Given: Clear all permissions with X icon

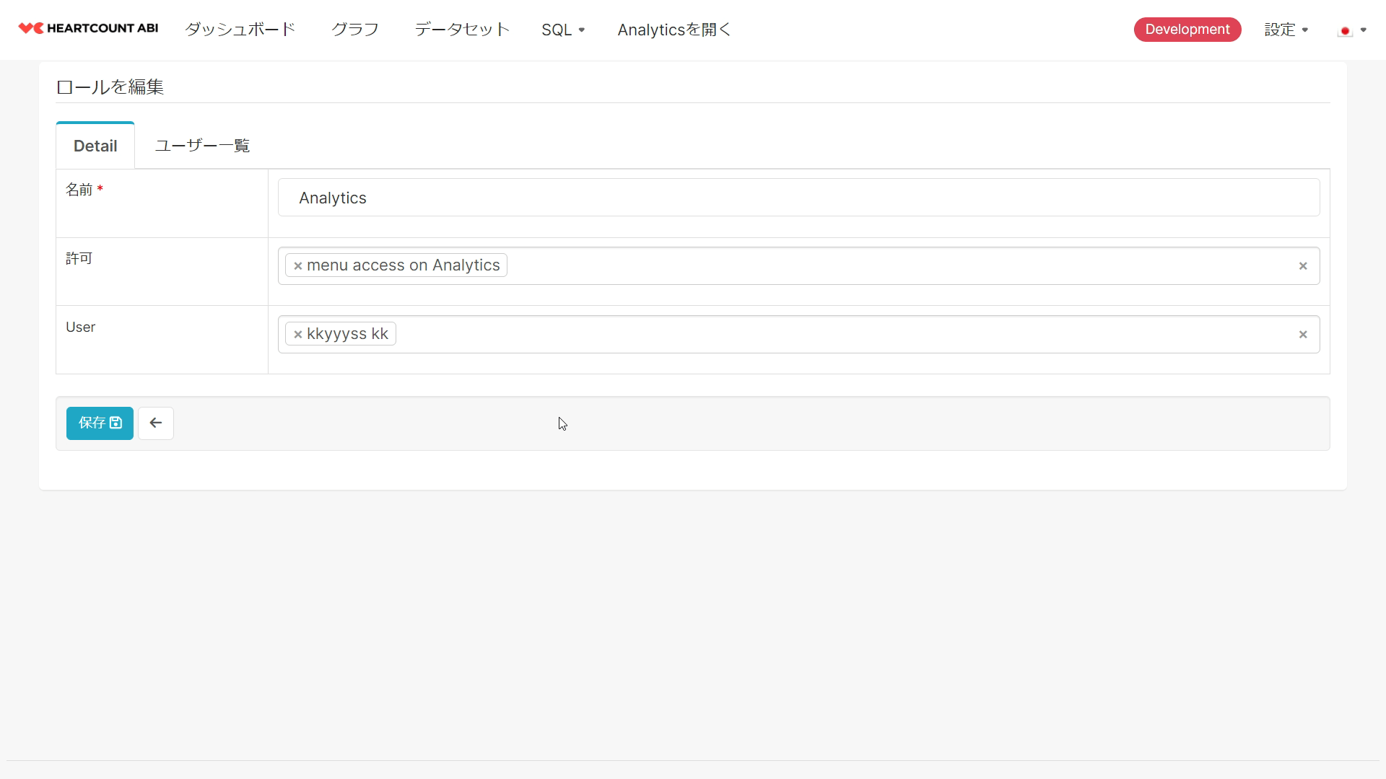Looking at the screenshot, I should 1302,266.
